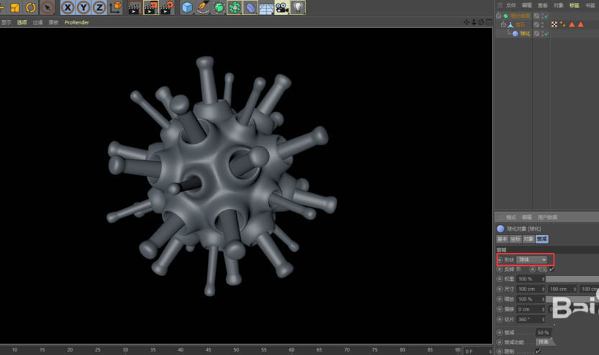Screen dimensions: 599x355
Task: Collapse the top object in the object tree
Action: (x=498, y=15)
